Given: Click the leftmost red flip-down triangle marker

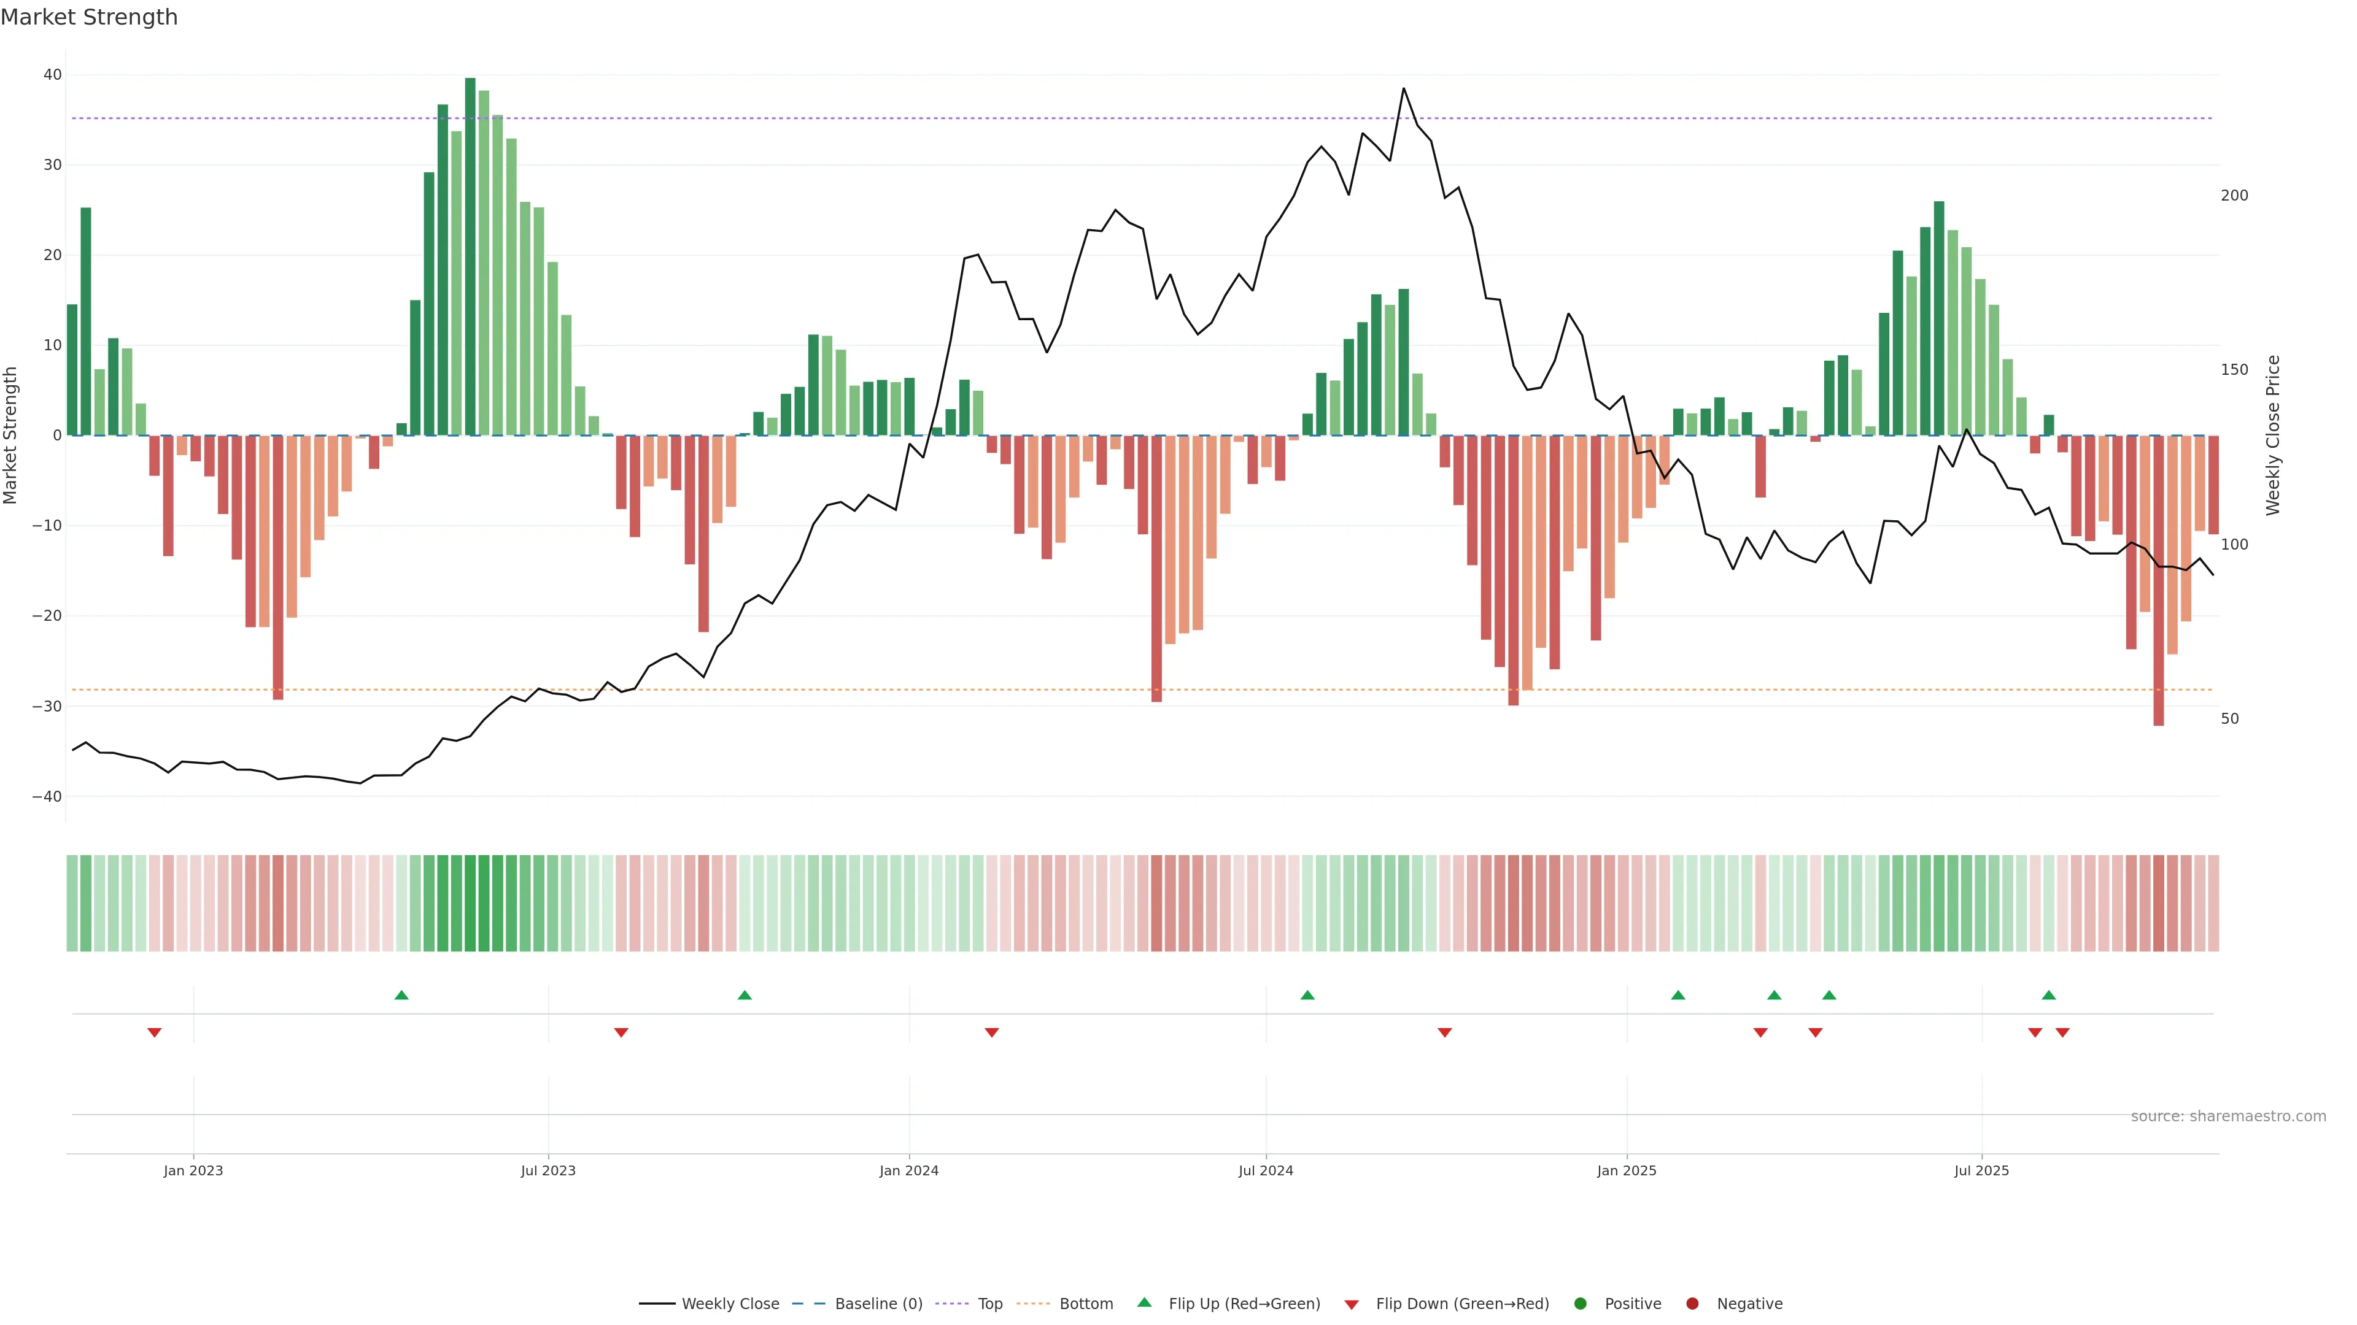Looking at the screenshot, I should click(155, 1032).
